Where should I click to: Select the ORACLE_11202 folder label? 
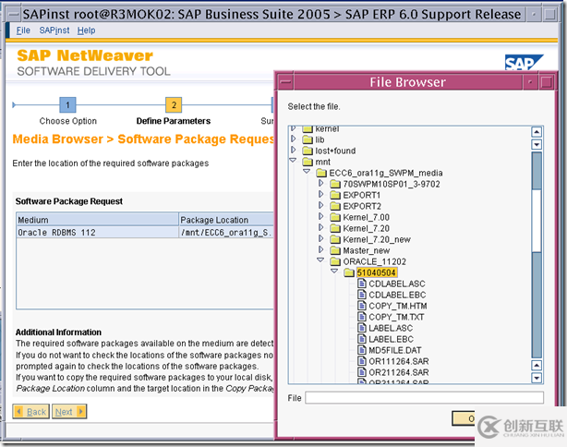coord(374,261)
